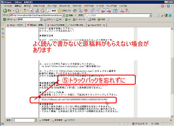Open the magnifier Search toolbar button
The width and height of the screenshot is (174, 126).
point(52,11)
